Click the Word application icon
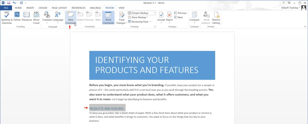 pyautogui.click(x=3, y=3)
